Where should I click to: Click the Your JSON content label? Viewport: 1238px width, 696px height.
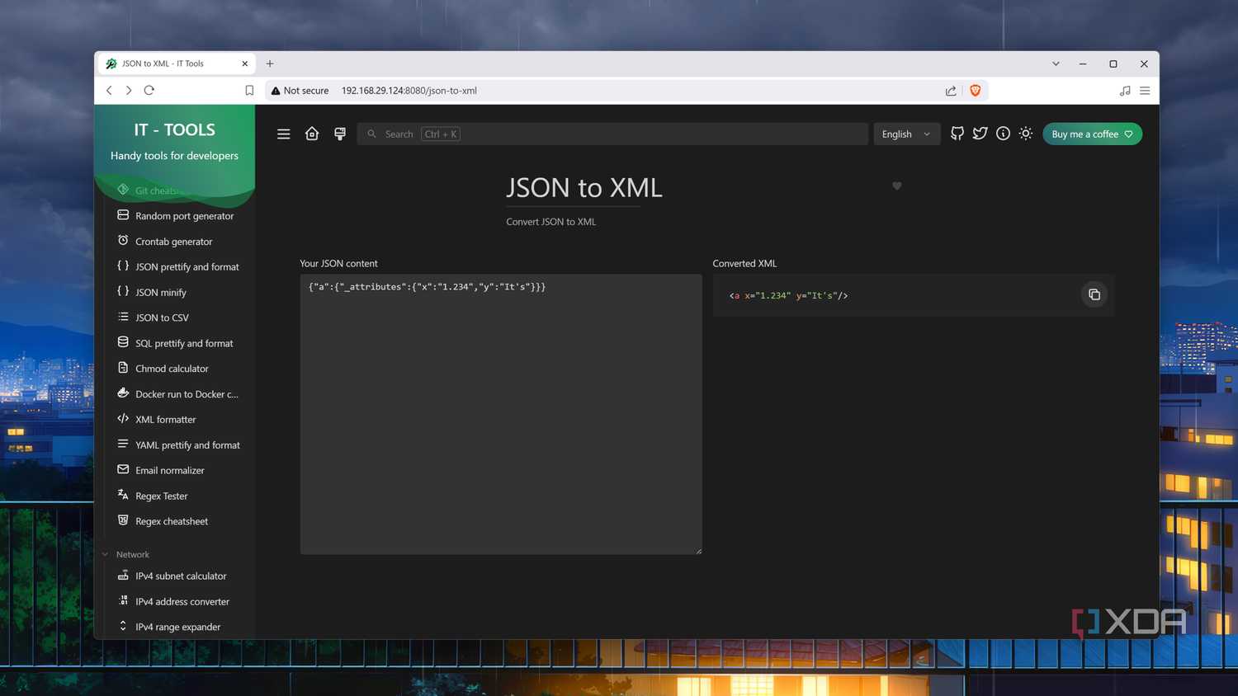pos(338,264)
